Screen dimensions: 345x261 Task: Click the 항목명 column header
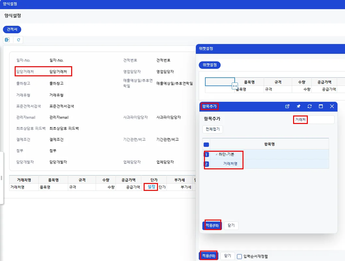click(x=269, y=144)
